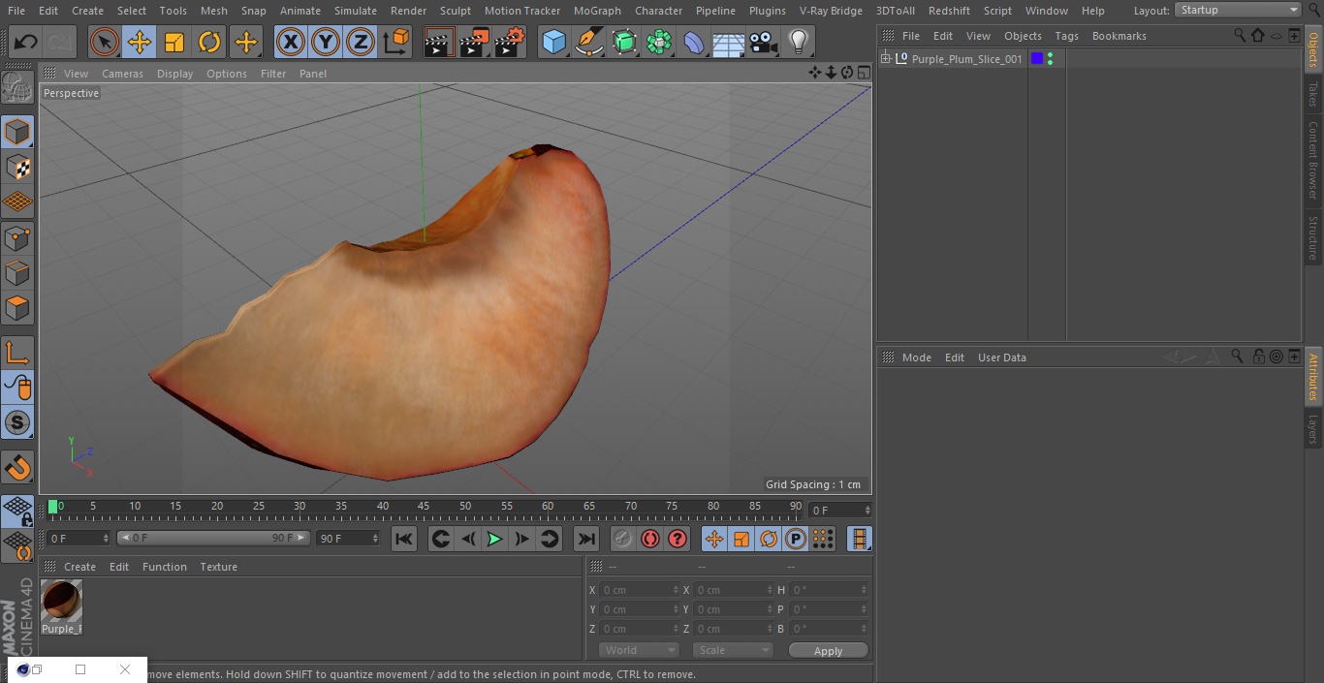Add a Floor environment object
Viewport: 1324px width, 683px height.
click(x=728, y=42)
